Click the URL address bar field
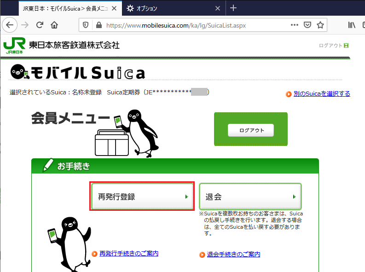This screenshot has height=272, width=365. click(x=193, y=25)
